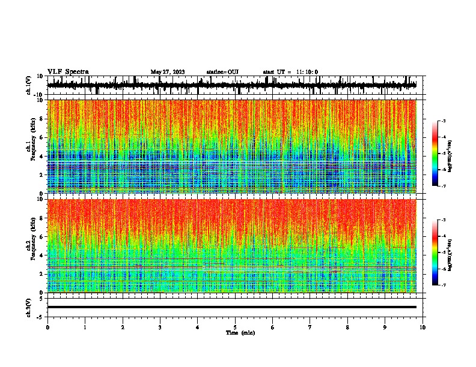Click the time axis tick label "10"
The width and height of the screenshot is (476, 367).
coord(423,327)
